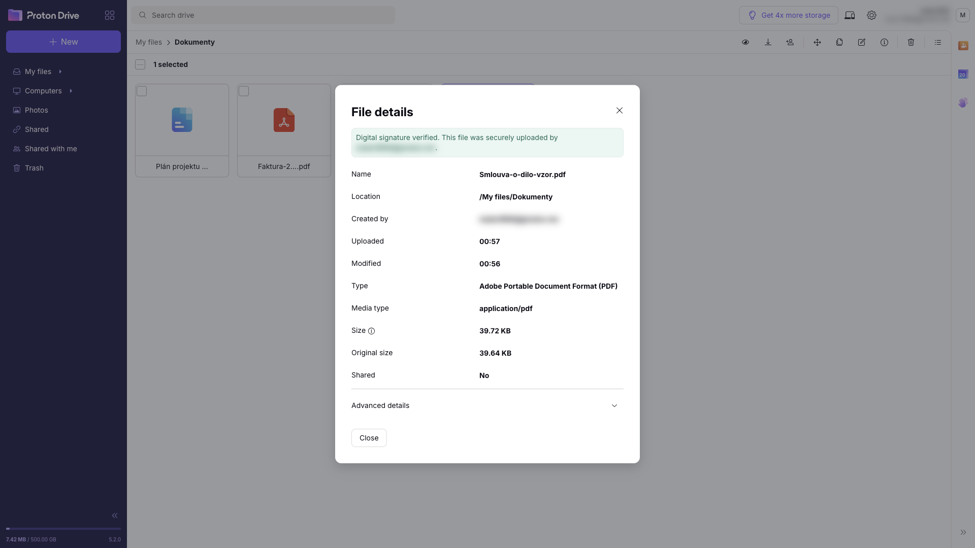Expand the Computers tree arrow
Viewport: 975px width, 548px height.
click(71, 91)
